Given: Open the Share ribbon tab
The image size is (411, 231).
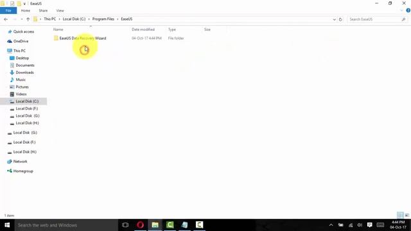Looking at the screenshot, I should coord(43,11).
